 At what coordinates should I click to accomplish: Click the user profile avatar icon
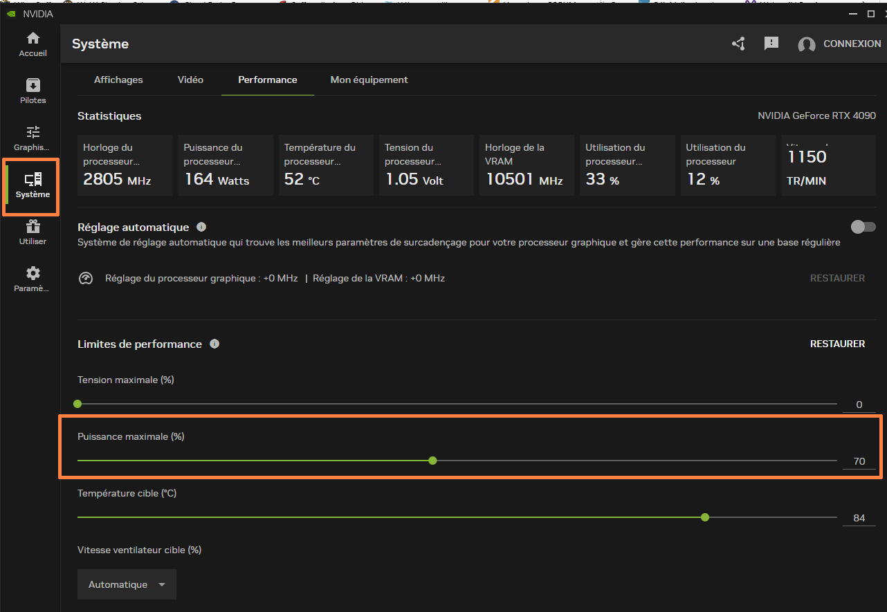pos(806,45)
